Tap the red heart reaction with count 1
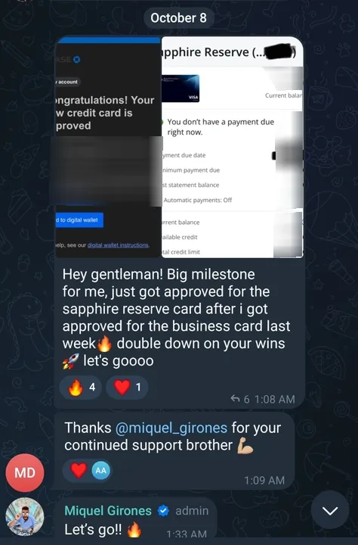Screen dimensions: 358x545 point(127,387)
